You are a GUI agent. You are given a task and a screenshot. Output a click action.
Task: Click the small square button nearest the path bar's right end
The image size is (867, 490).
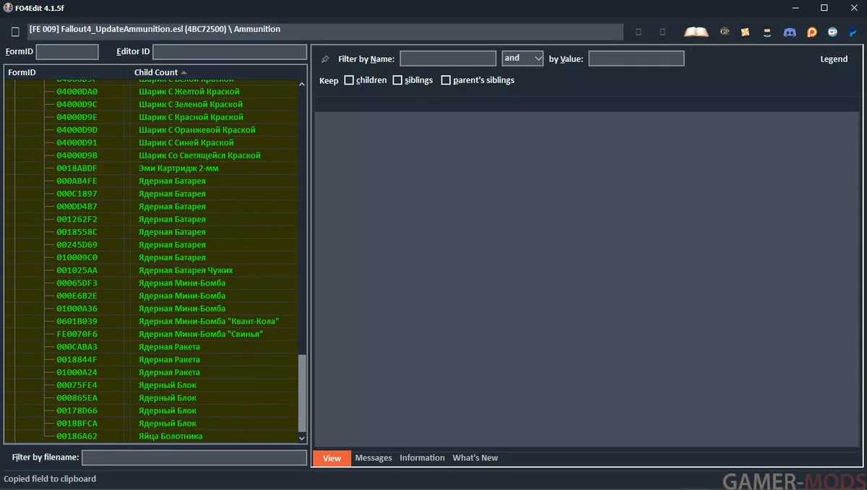(638, 32)
